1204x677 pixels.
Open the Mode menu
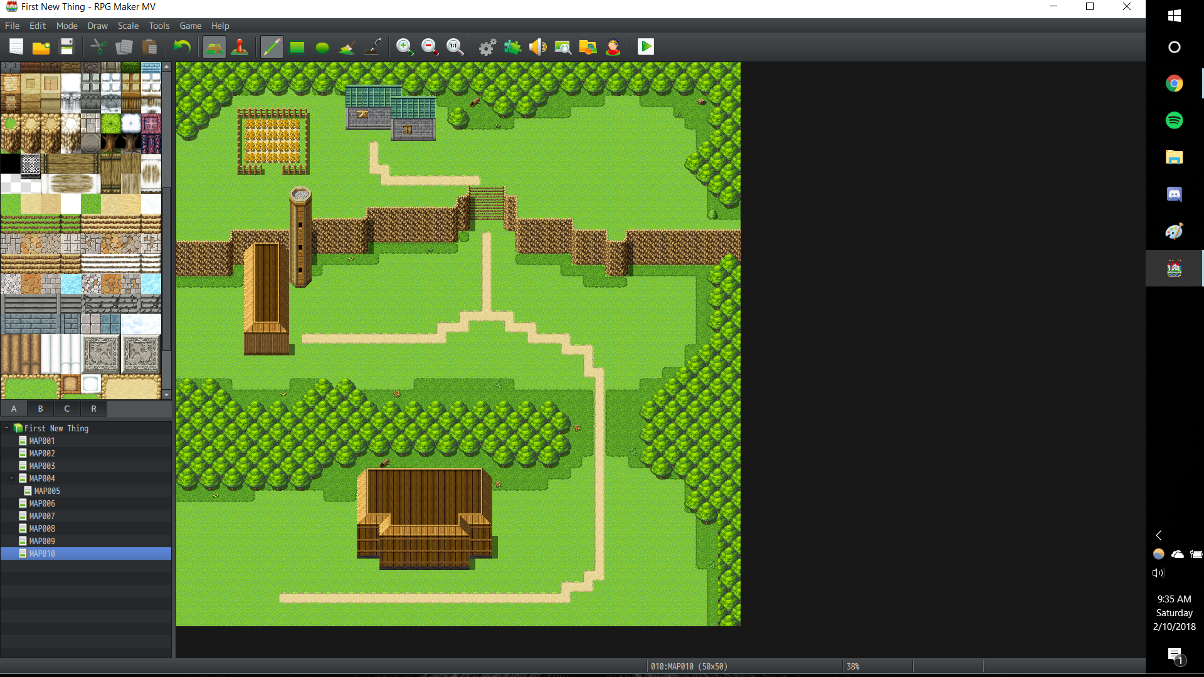coord(67,26)
